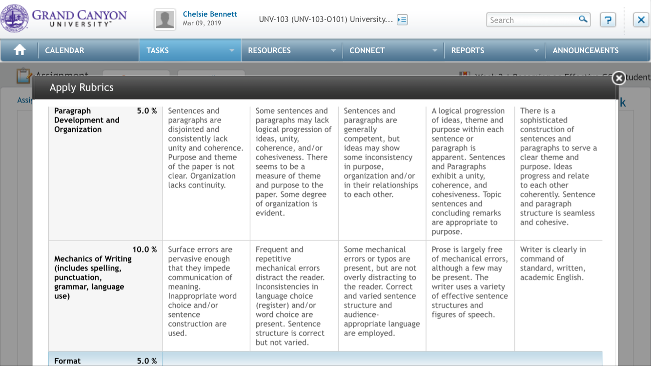Select 'Some mechanical errors or typos' cell
The image size is (651, 366).
click(x=382, y=296)
